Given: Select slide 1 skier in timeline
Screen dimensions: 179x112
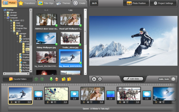Looking at the screenshot, I should (x=20, y=95).
